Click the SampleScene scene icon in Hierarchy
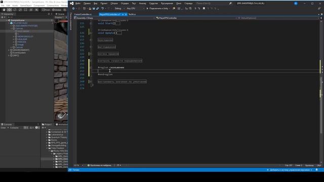 click(9, 20)
